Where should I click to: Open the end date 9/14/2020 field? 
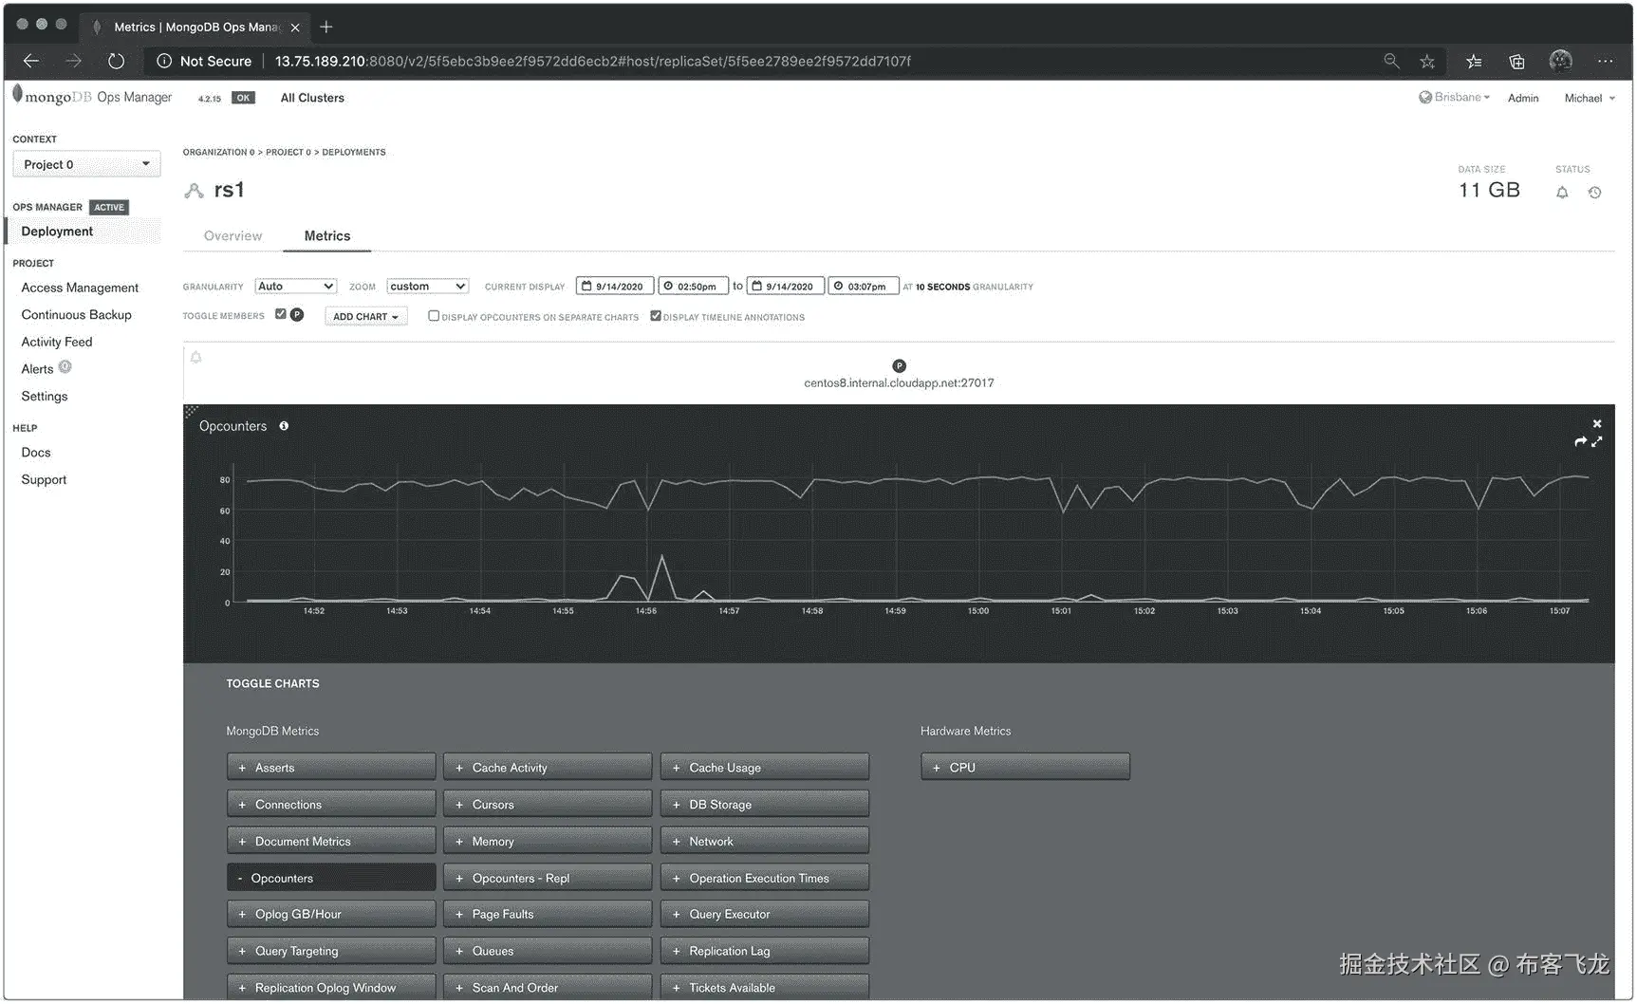tap(786, 287)
